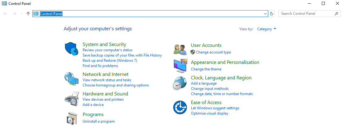The height and width of the screenshot is (134, 344).
Task: Click the Appearance and Personalisation monitor icon
Action: point(180,66)
